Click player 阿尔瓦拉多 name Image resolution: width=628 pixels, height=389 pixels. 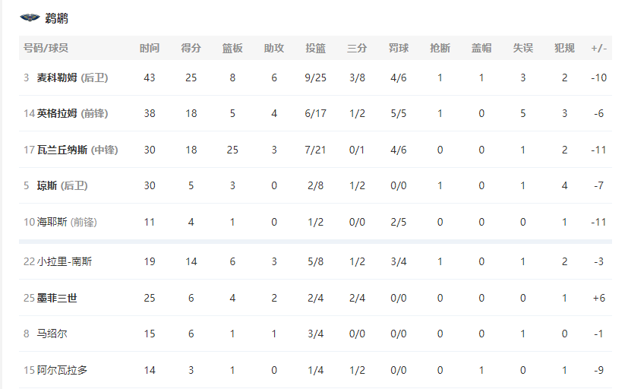coord(62,370)
